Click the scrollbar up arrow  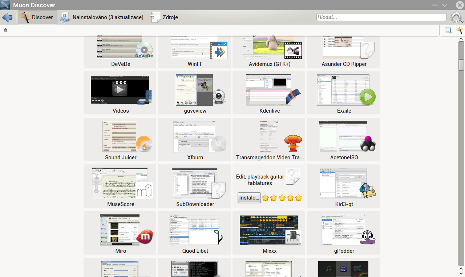point(461,39)
